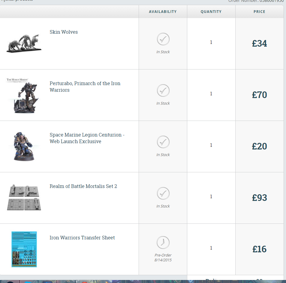The image size is (286, 283).
Task: Click the Quantity column header
Action: 211,12
